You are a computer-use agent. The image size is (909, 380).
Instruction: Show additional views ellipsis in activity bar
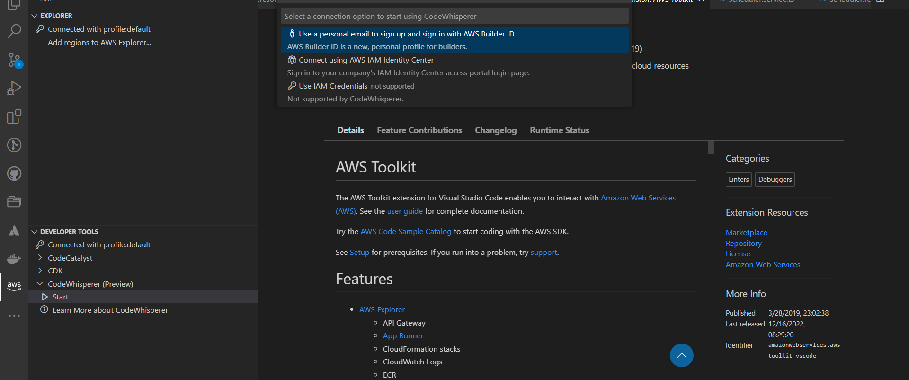click(14, 315)
